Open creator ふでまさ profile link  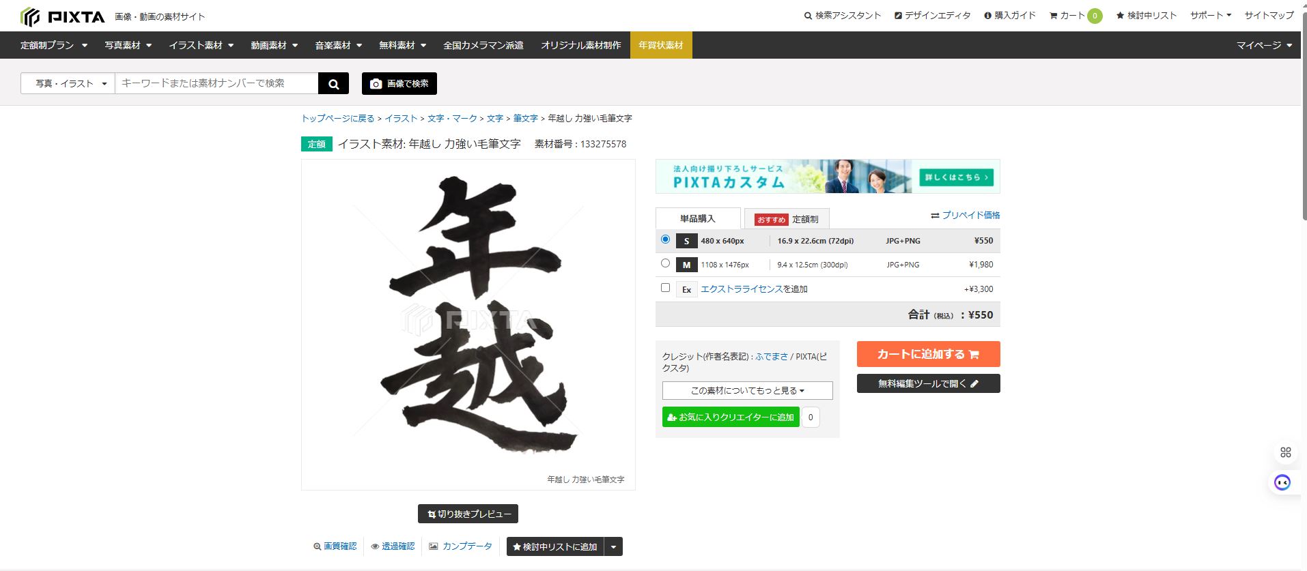[772, 356]
